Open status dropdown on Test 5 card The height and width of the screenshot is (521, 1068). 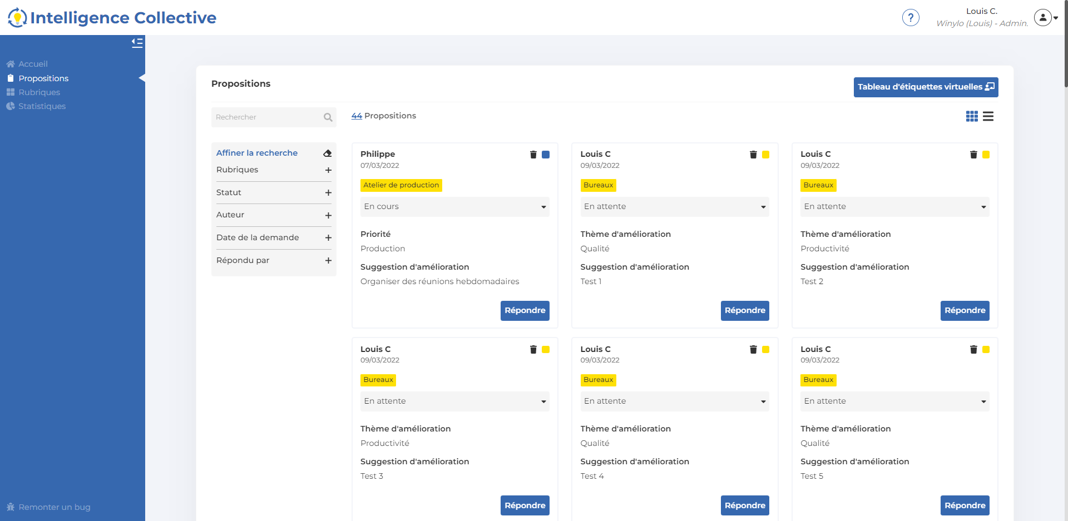[895, 401]
